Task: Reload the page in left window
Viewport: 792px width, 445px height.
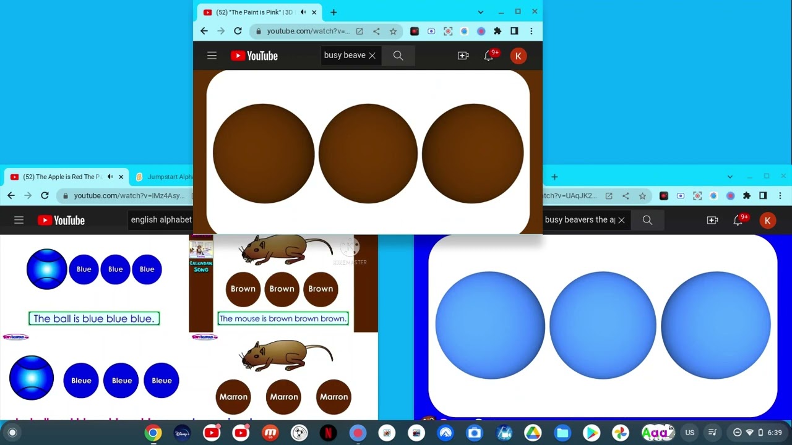Action: pos(45,195)
